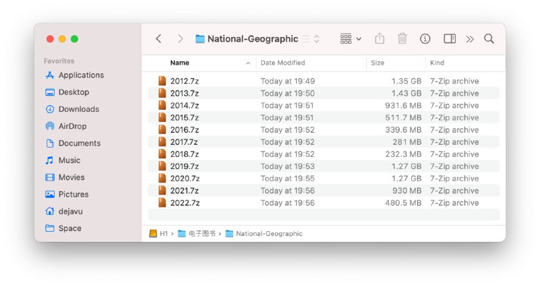Click the 511.7 MB size cell
The width and height of the screenshot is (540, 287).
click(x=403, y=117)
